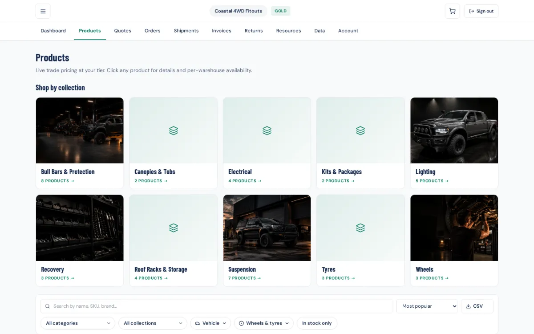
Task: Click the Tyres layers icon
Action: coord(360,228)
